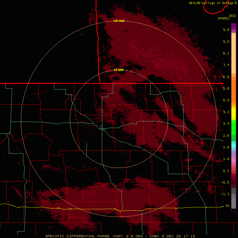Screen dimensions: 238x238
Task: Click the 9.8 value on the color scale
Action: 226,30
